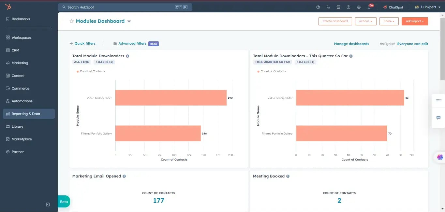The height and width of the screenshot is (212, 445).
Task: Click the calling phone icon
Action: click(328, 7)
